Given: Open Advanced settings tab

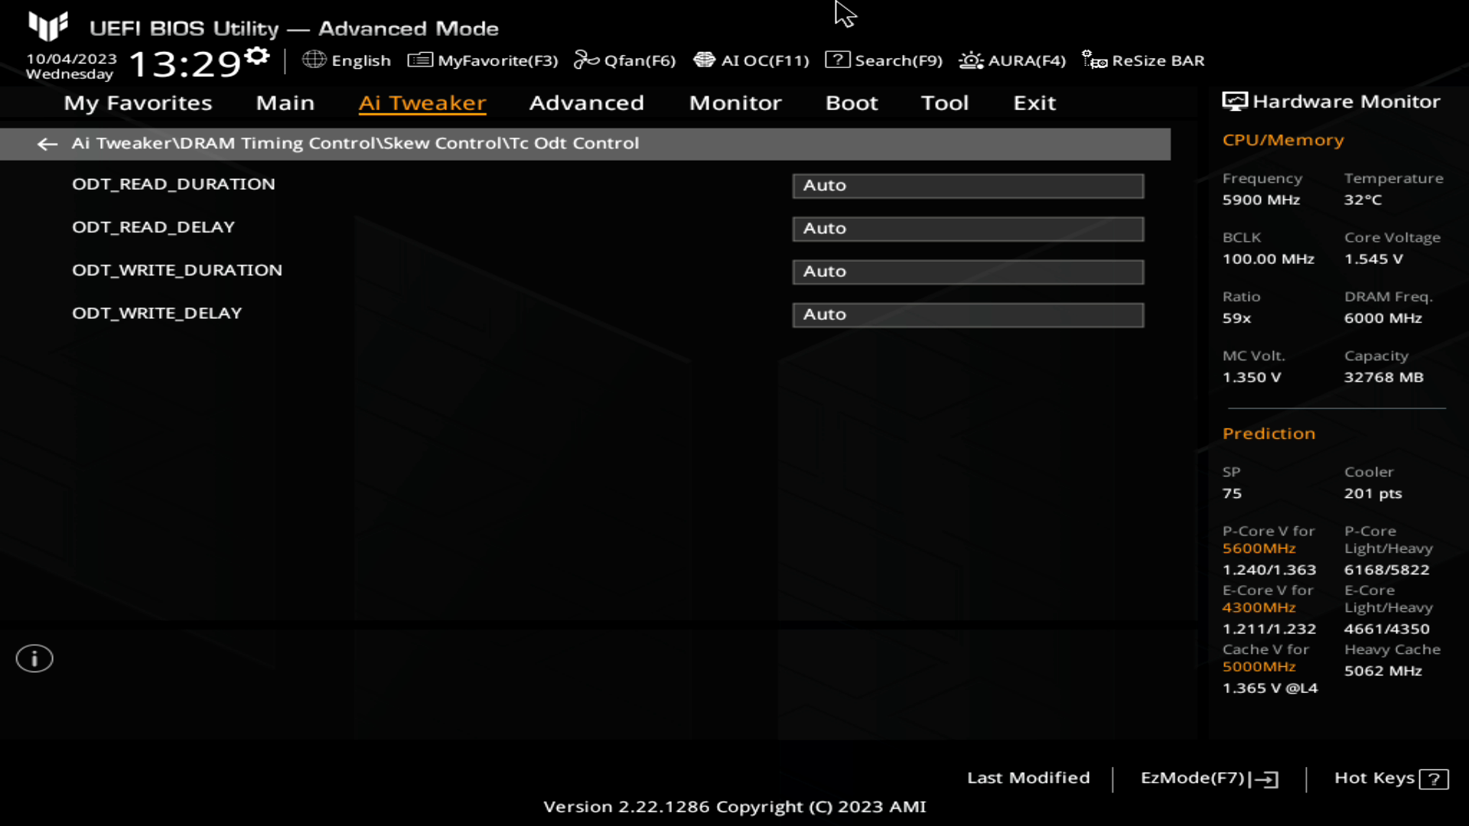Looking at the screenshot, I should click(x=586, y=102).
